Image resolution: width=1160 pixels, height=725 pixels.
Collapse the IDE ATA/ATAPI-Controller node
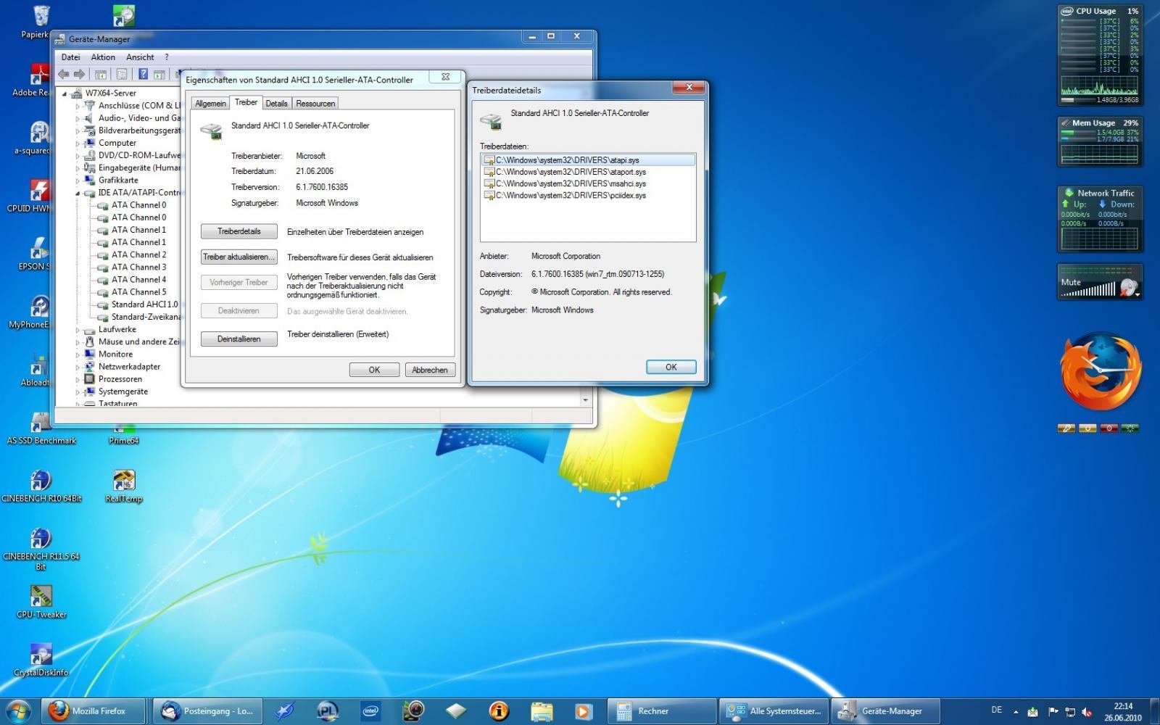point(78,193)
